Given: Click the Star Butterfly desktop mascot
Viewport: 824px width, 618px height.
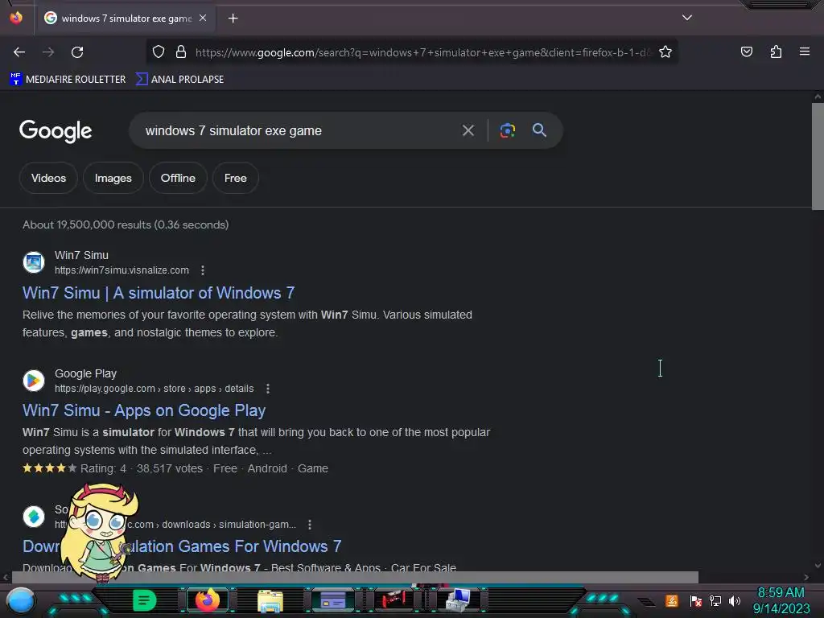Looking at the screenshot, I should coord(100,532).
